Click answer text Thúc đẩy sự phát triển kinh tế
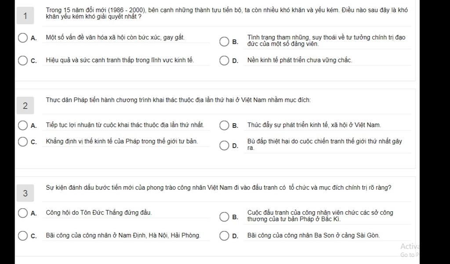Viewport: 450px width, 264px height. click(314, 125)
